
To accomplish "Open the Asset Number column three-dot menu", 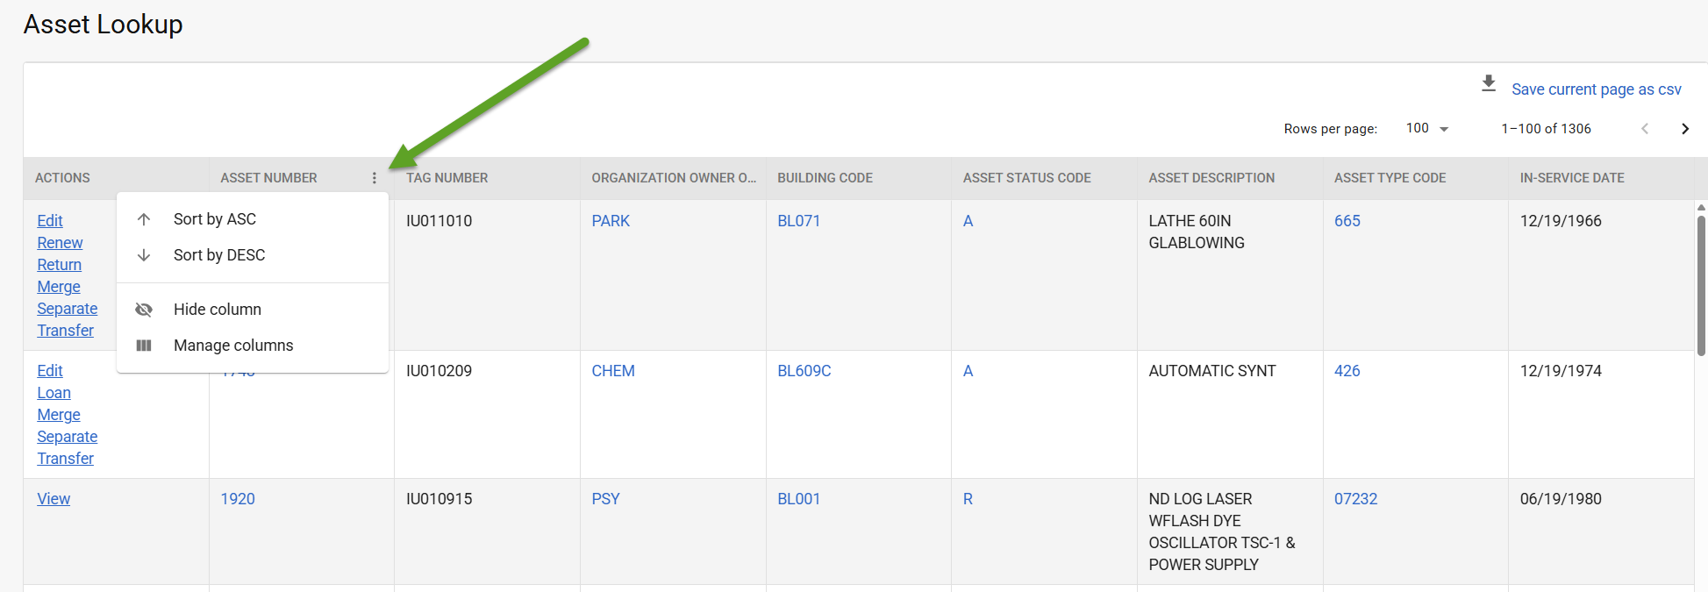I will [x=375, y=177].
